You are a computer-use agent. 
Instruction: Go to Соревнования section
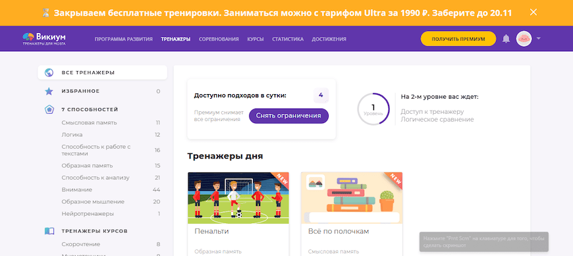(x=219, y=39)
